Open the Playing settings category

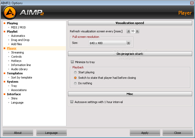point(12,23)
